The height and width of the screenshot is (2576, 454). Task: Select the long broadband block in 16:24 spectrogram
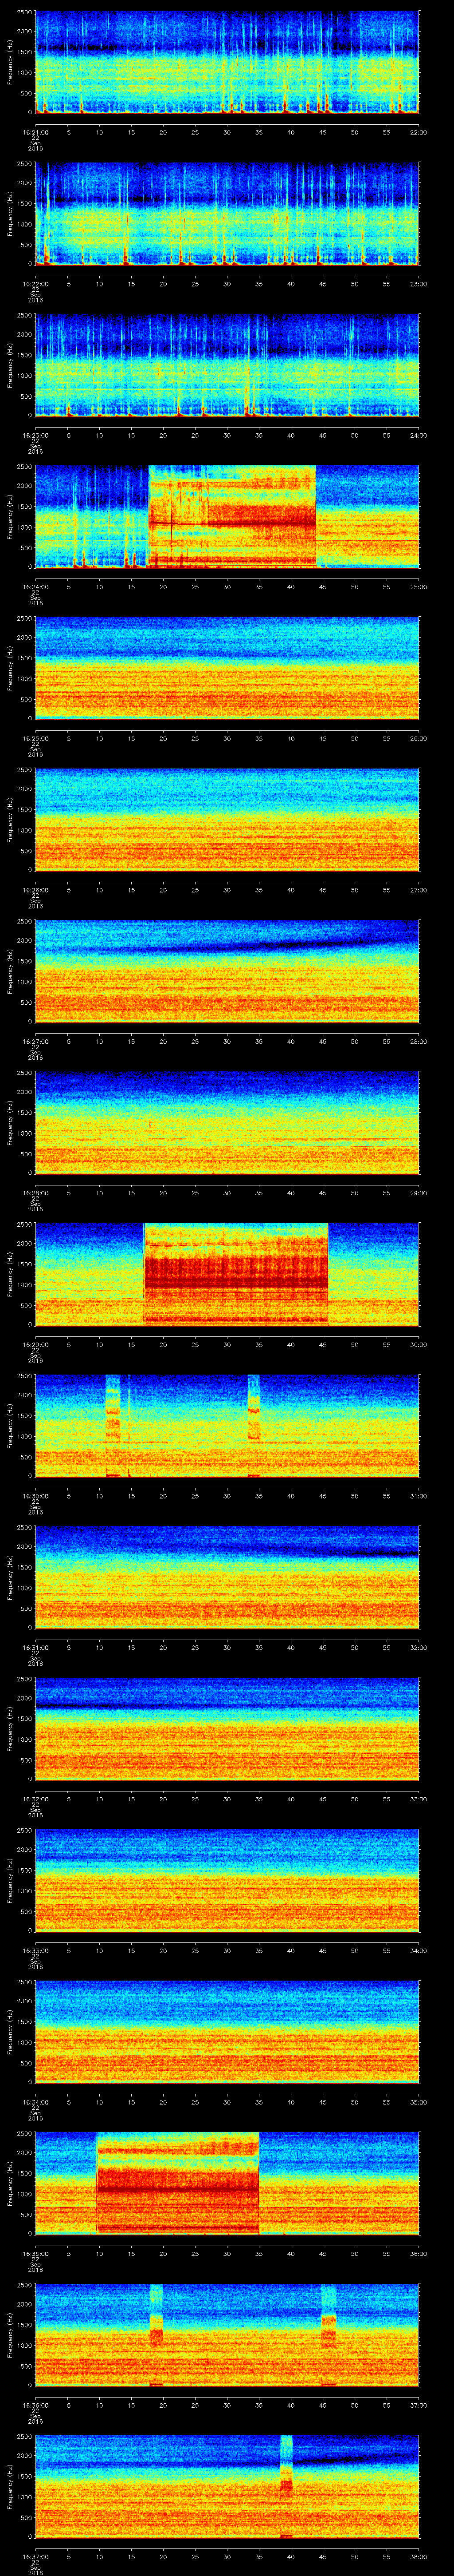231,516
